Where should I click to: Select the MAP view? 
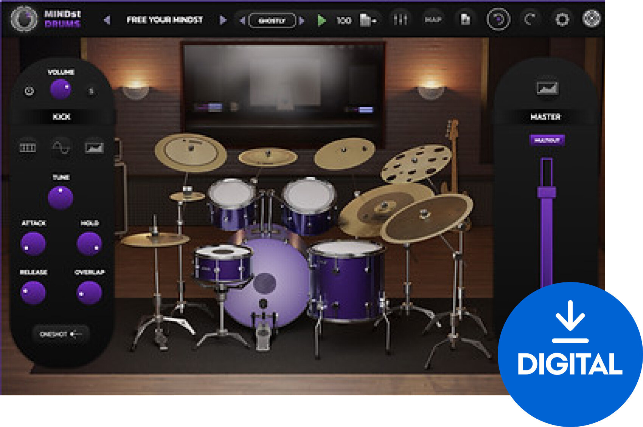(433, 20)
